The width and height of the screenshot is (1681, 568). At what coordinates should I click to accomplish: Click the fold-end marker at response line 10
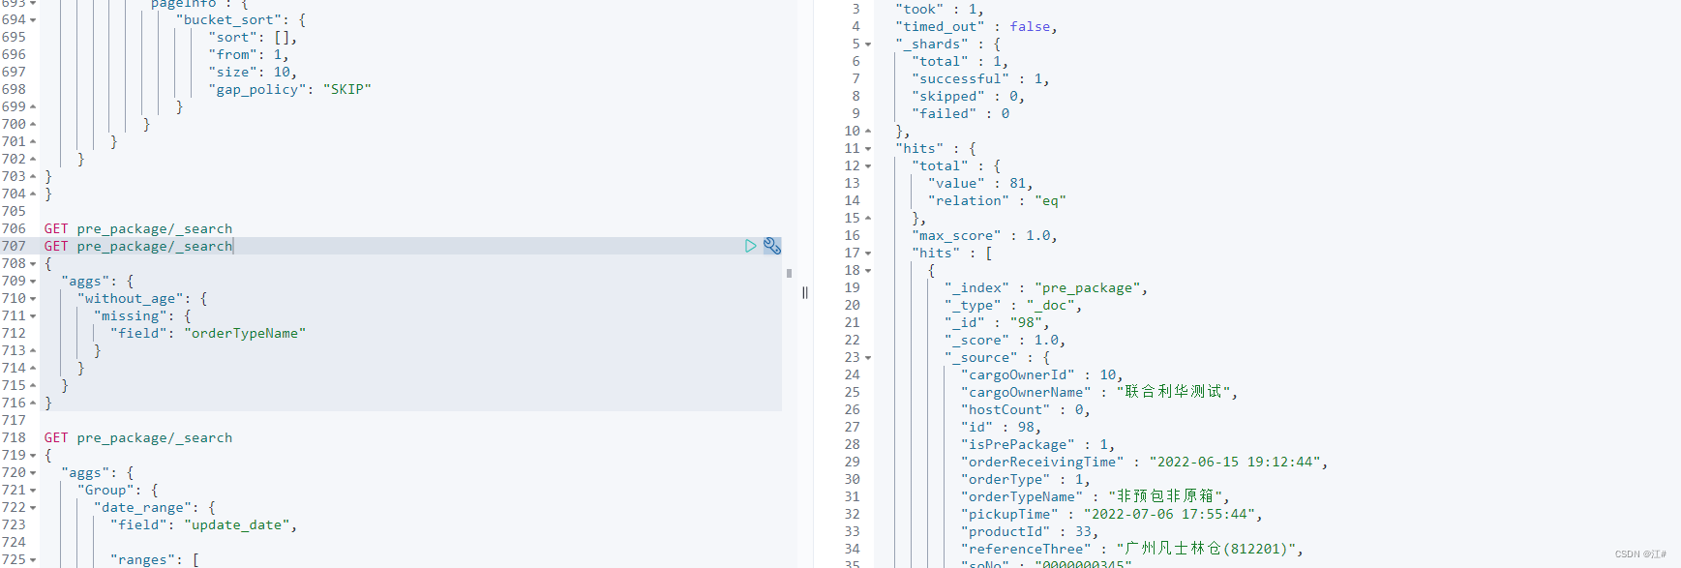[868, 131]
